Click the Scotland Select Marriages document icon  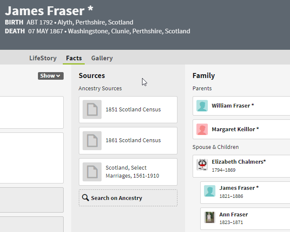pos(92,172)
